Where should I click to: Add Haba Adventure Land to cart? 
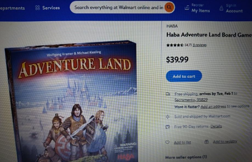[184, 76]
